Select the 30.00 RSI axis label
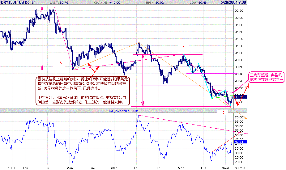 (x=239, y=153)
